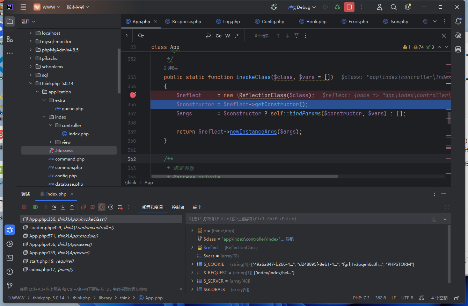Click the Step Over debug icon
Image resolution: width=468 pixels, height=306 pixels.
tap(54, 207)
